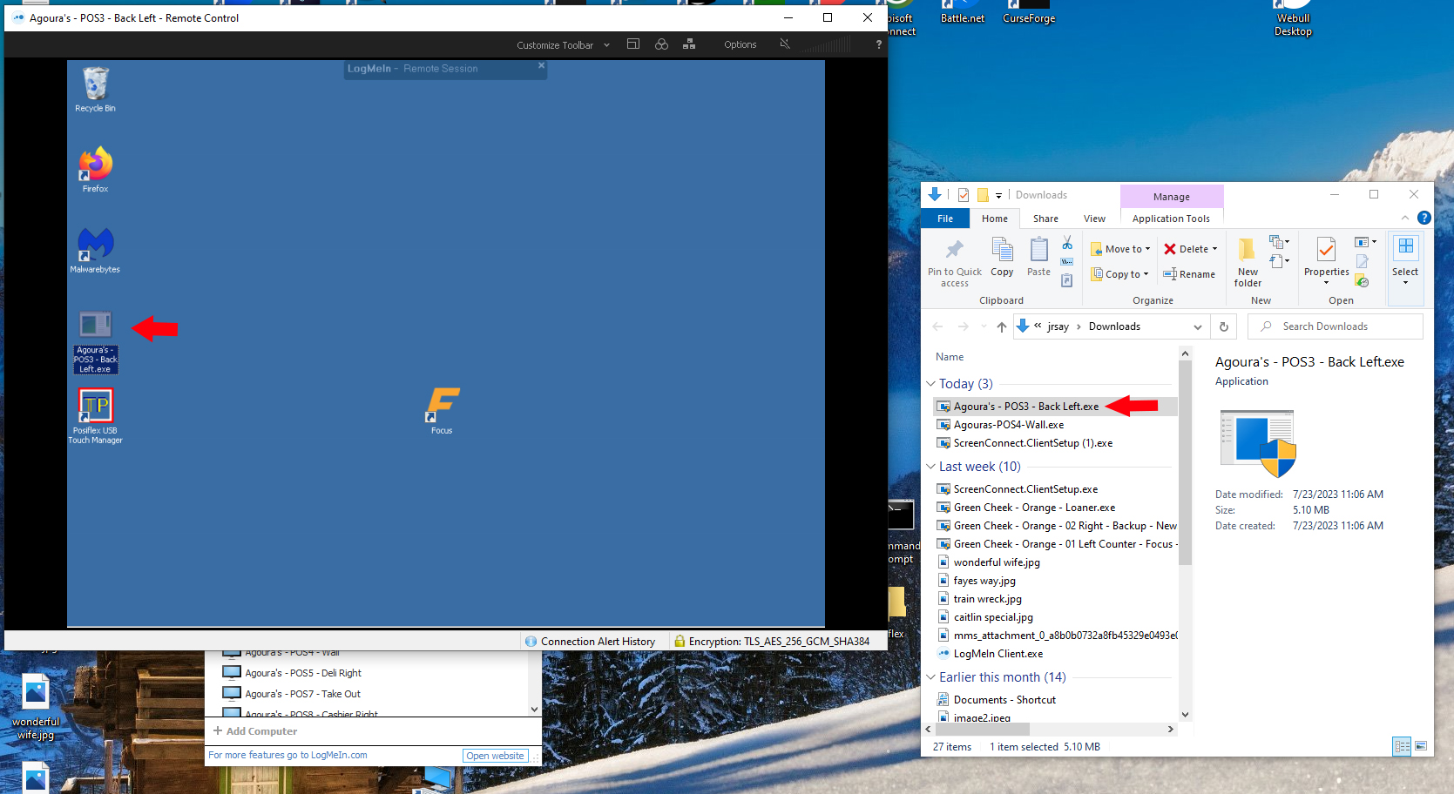
Task: Click the Encryption TLS_AES_256_GCM_SHA384 lock status
Action: pyautogui.click(x=772, y=642)
